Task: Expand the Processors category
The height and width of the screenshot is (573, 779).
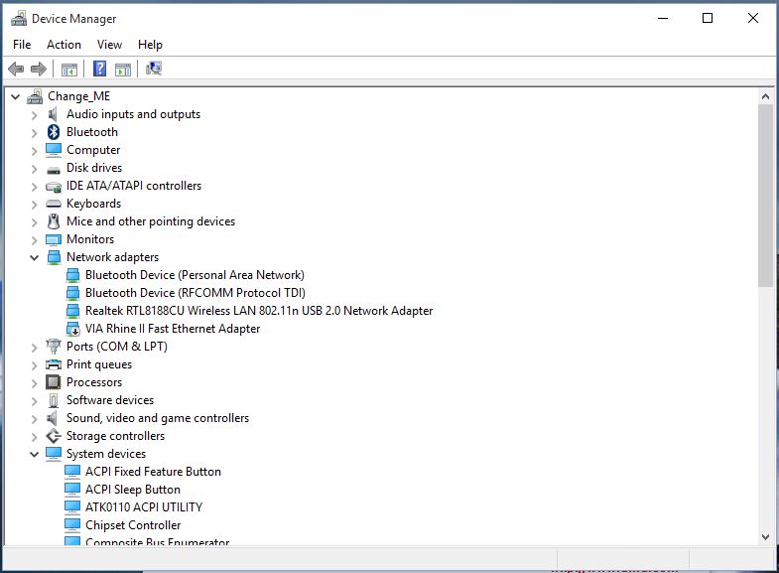Action: [x=35, y=383]
